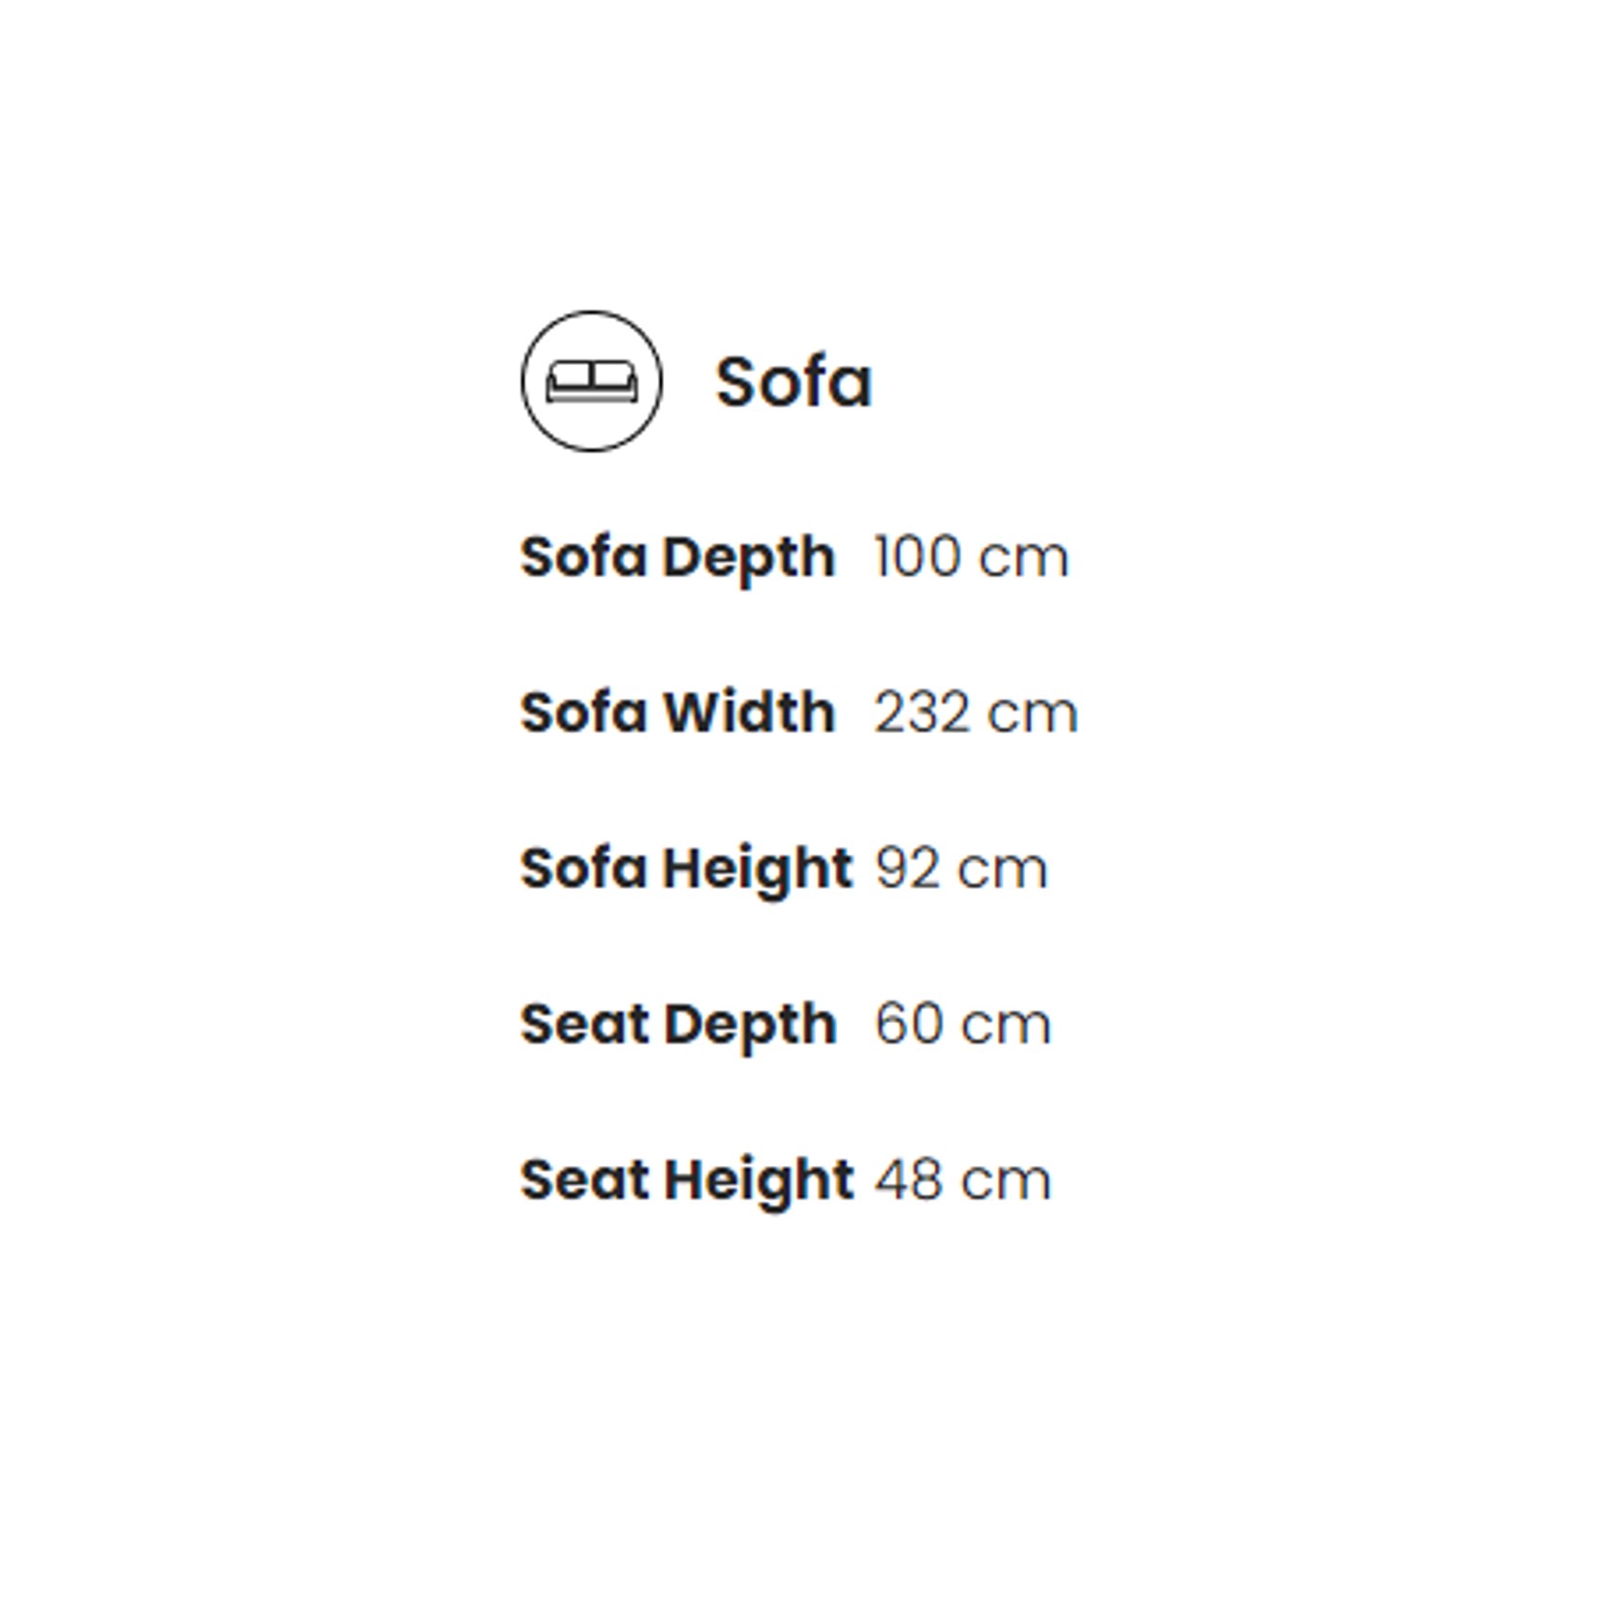Select the Sofa Width label
The image size is (1598, 1598).
click(x=677, y=712)
